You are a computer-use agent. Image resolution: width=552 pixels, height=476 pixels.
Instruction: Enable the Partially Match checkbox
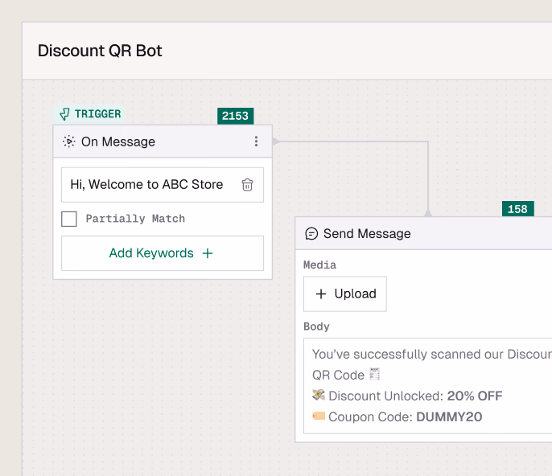[x=69, y=219]
